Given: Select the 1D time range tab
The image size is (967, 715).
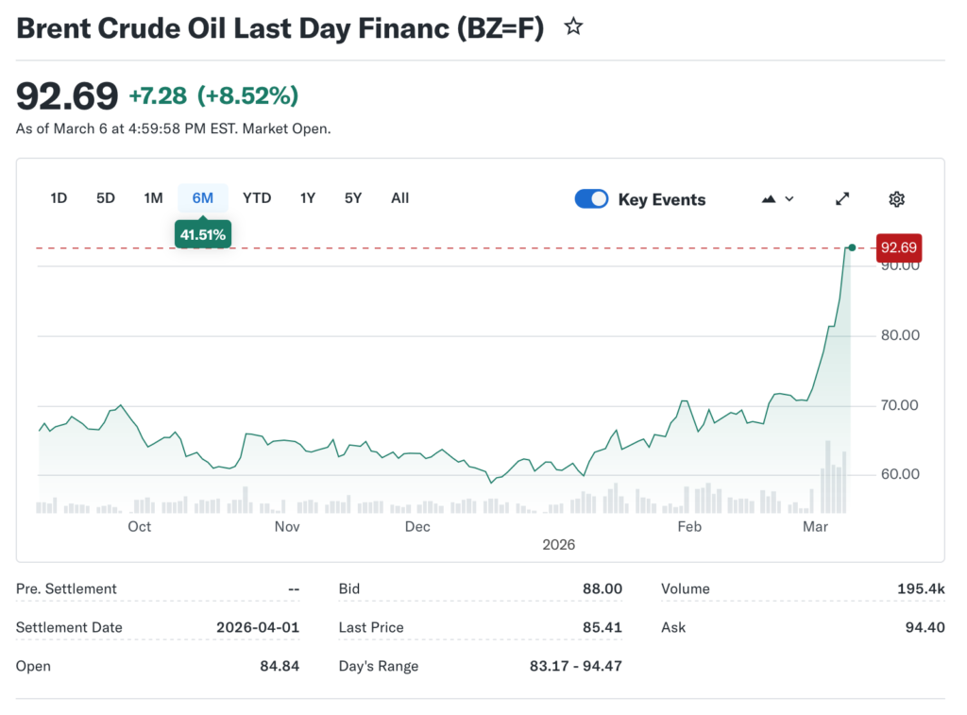Looking at the screenshot, I should tap(58, 198).
